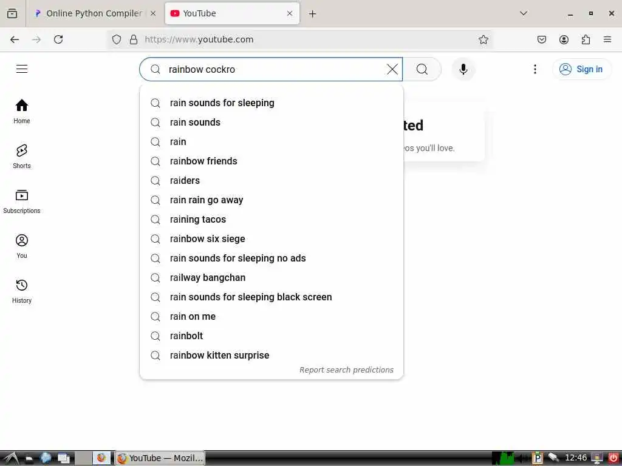Go back one page

click(x=15, y=39)
